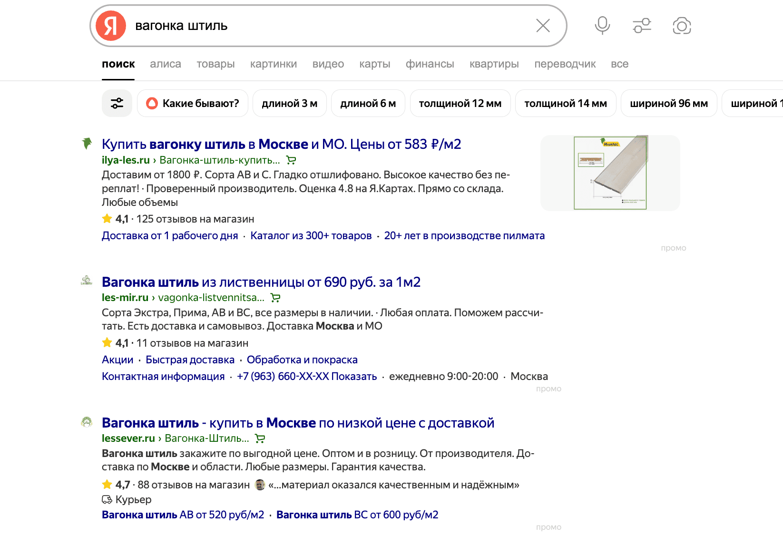Apply 'толщиной 12 мм' filter chip
The image size is (783, 545).
click(x=460, y=103)
